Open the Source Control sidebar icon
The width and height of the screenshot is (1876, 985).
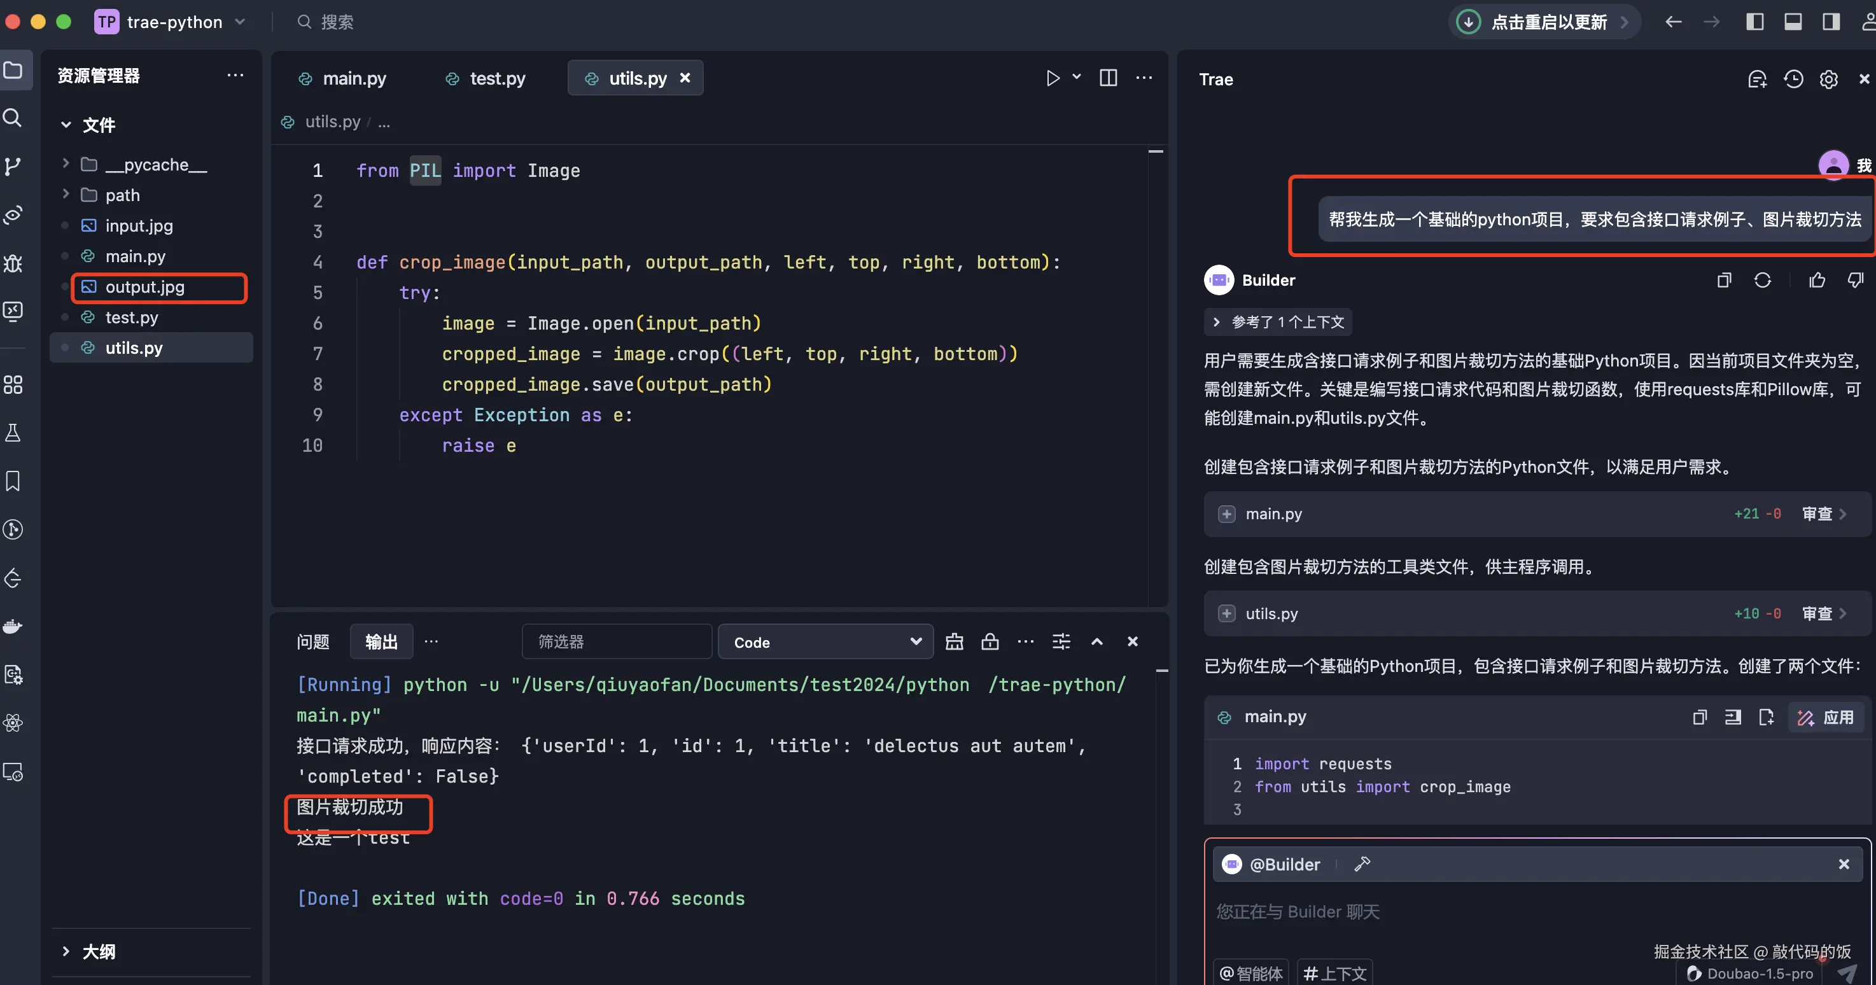[x=13, y=166]
